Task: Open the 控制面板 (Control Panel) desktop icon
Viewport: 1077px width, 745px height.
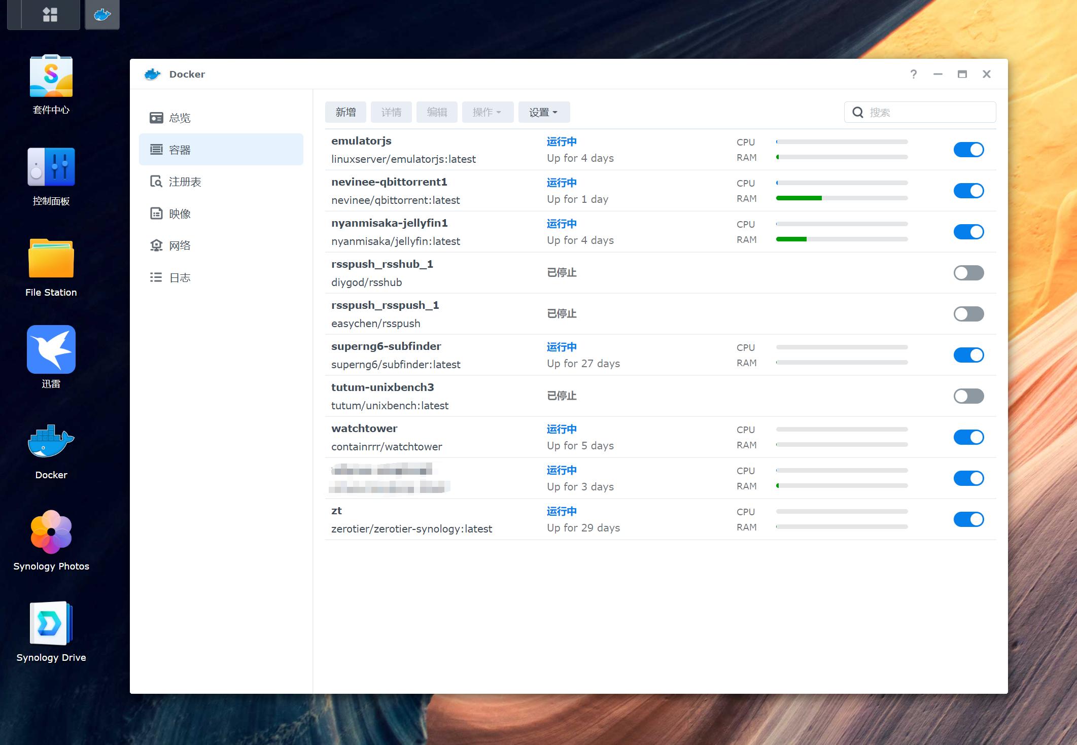Action: click(x=51, y=167)
